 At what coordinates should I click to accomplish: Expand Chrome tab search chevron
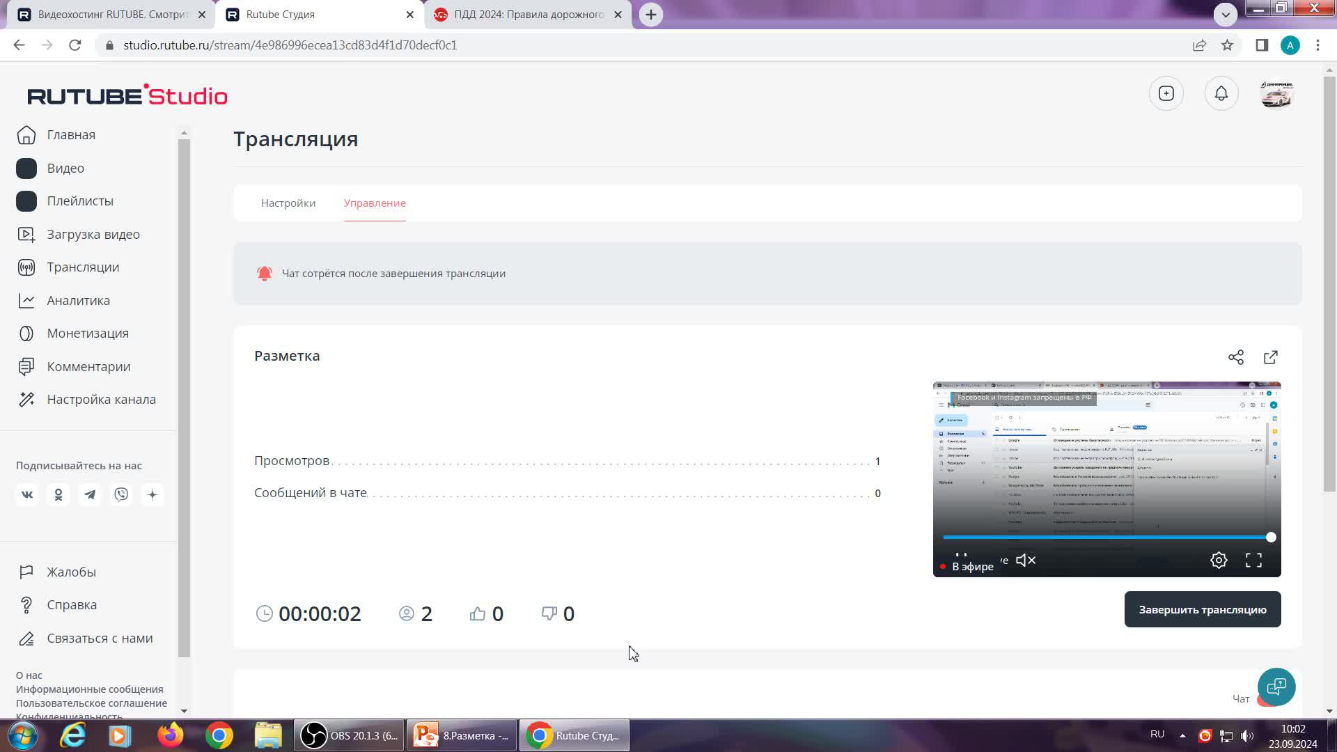pyautogui.click(x=1225, y=14)
